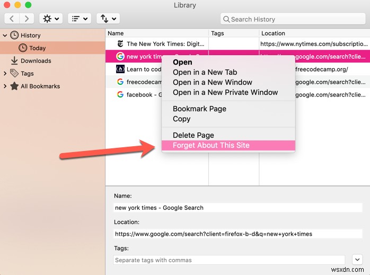Click the nytimes.com subscription location cell

pyautogui.click(x=314, y=43)
